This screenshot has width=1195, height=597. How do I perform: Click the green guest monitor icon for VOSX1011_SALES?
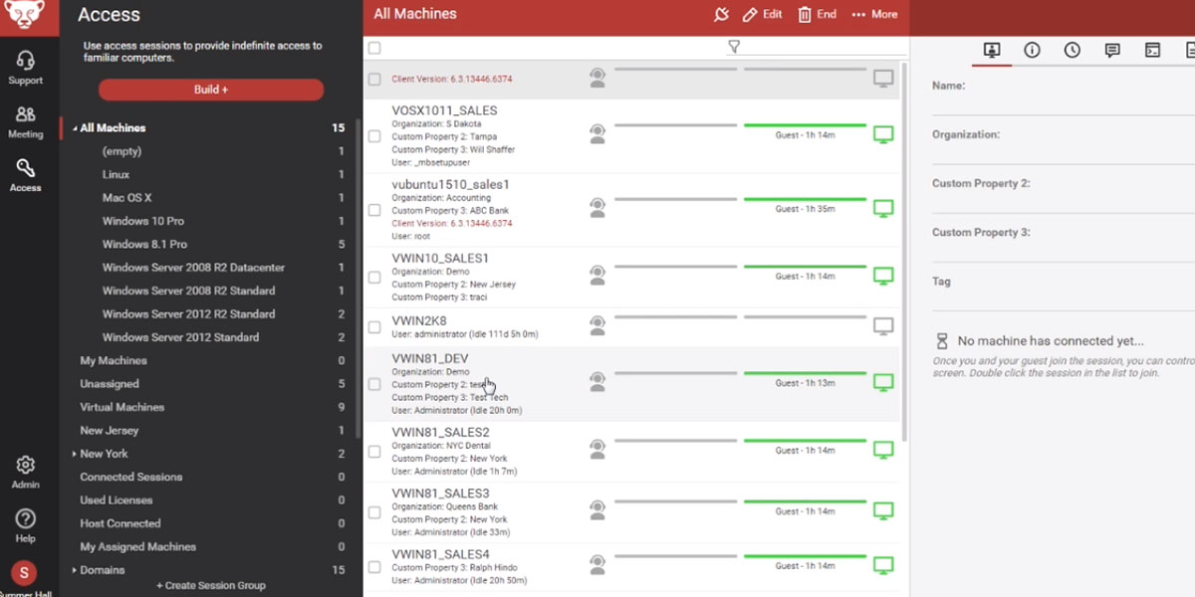[882, 134]
